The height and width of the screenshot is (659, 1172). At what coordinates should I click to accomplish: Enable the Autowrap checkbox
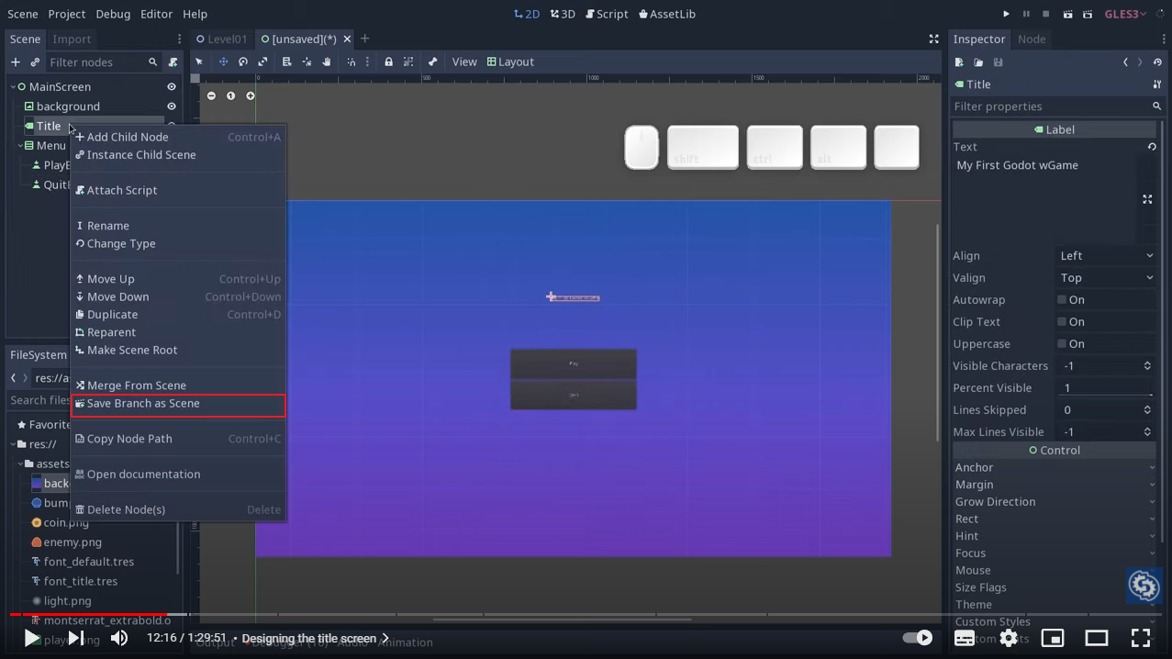tap(1062, 299)
